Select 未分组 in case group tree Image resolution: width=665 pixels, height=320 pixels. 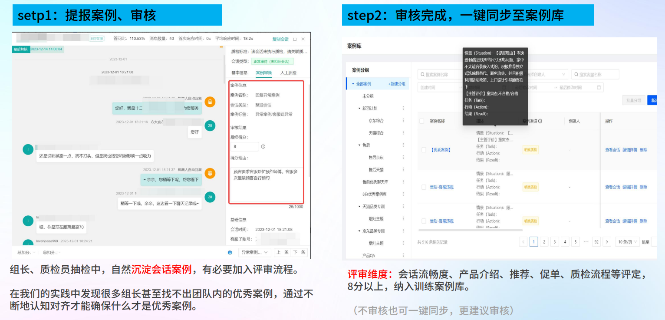368,96
